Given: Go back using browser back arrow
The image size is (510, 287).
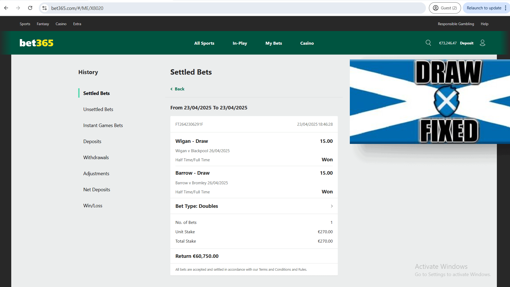Looking at the screenshot, I should click(x=6, y=8).
